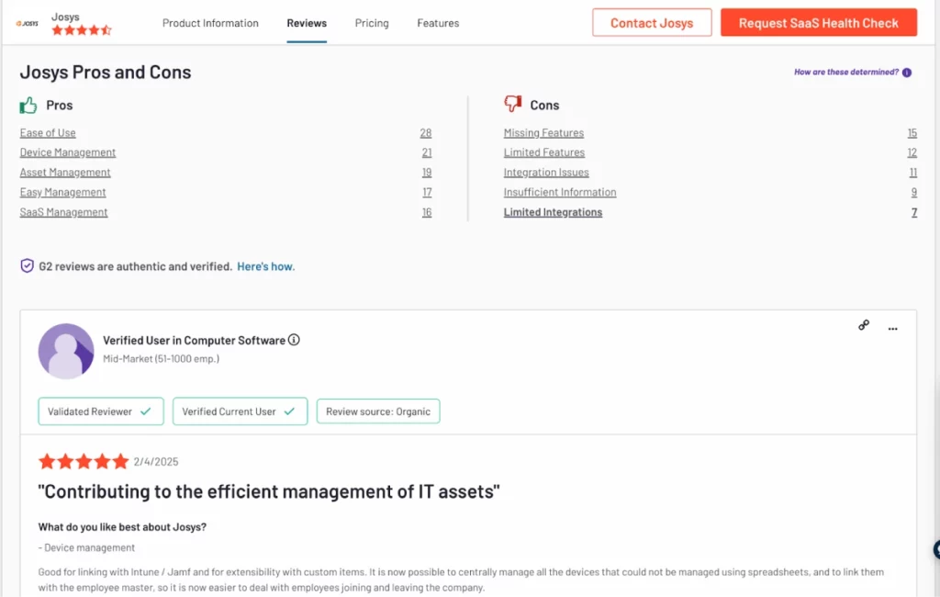Select the Reviews tab
The height and width of the screenshot is (597, 940).
307,23
